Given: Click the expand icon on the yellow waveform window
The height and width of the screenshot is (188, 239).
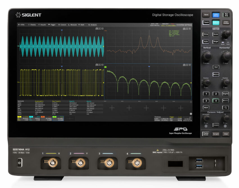Looking at the screenshot, I should [x=100, y=64].
